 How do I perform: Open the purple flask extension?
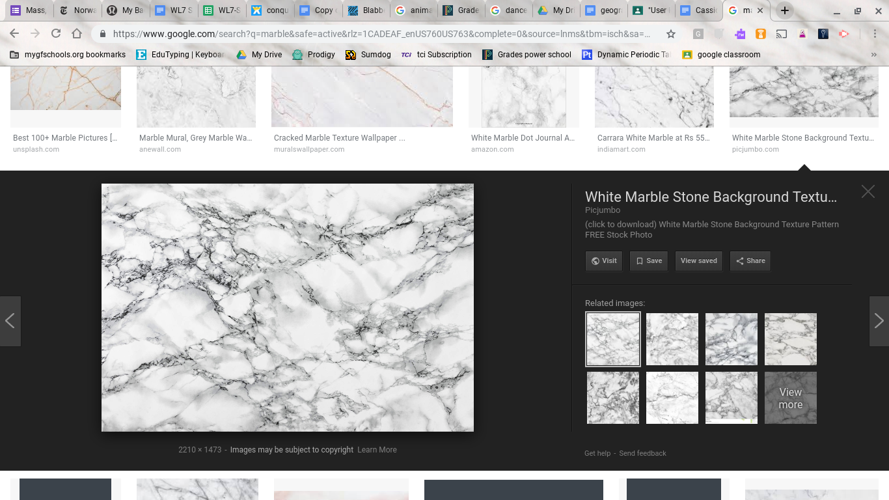click(802, 34)
